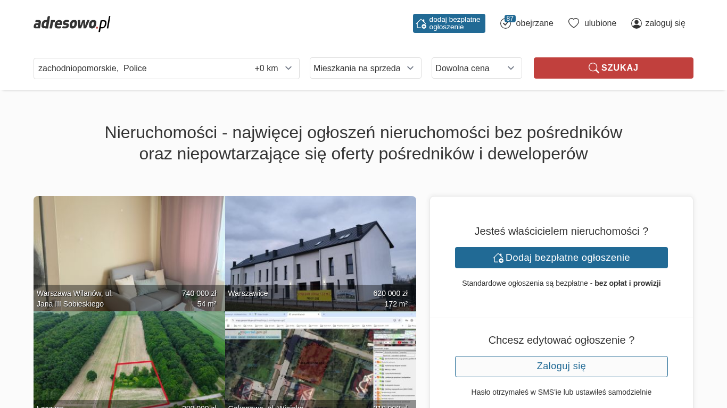Open the Warszawa Wilanów apartment listing photo
The width and height of the screenshot is (727, 408).
129,250
